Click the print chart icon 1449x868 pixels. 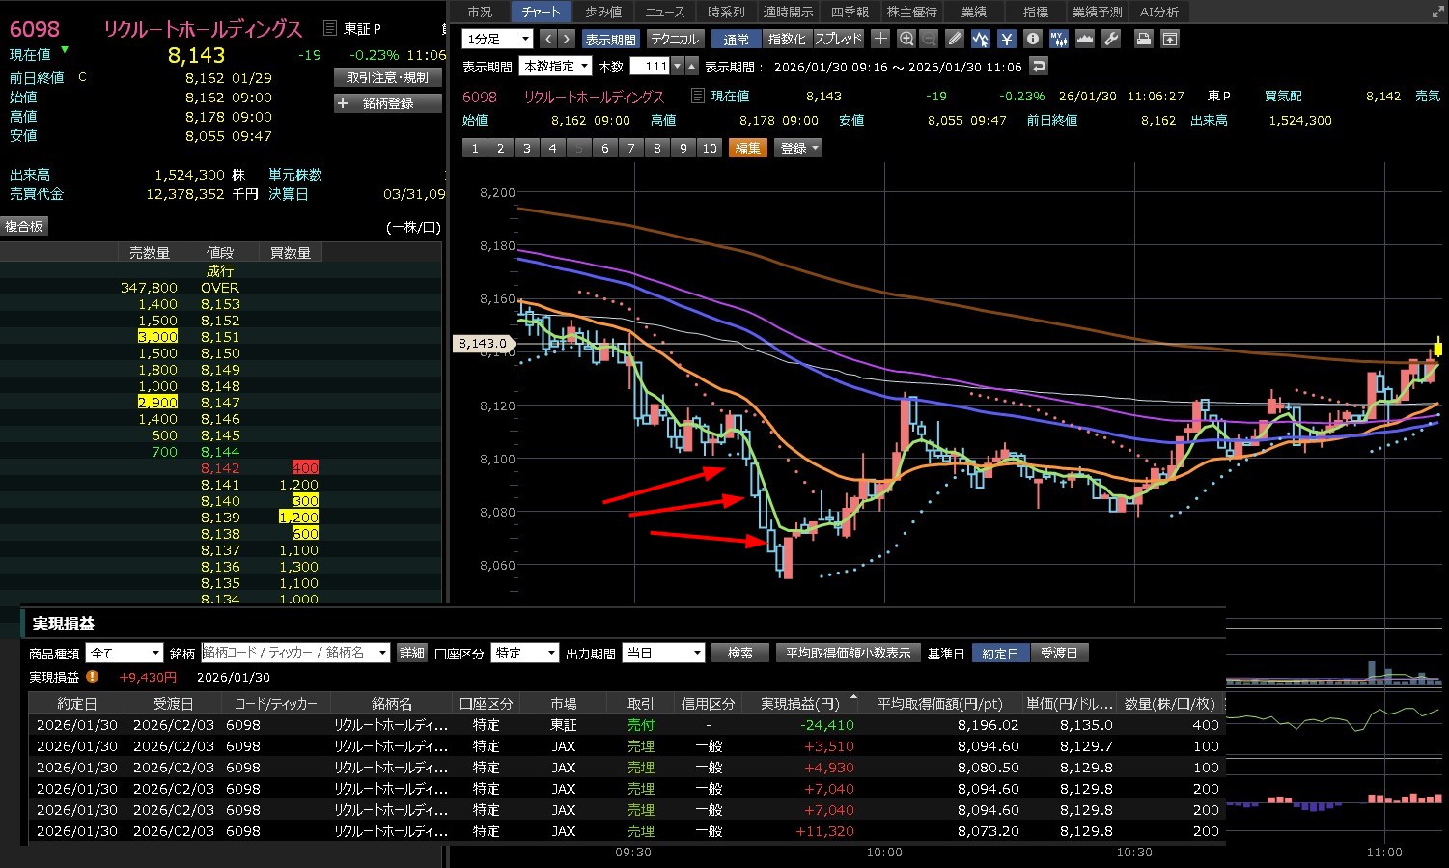pos(1143,39)
